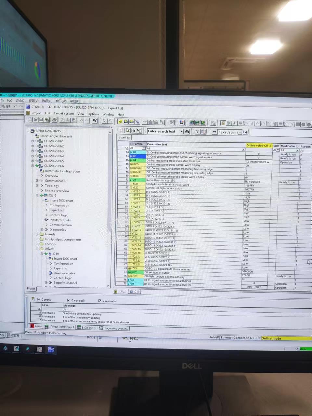Image resolution: width=312 pixels, height=416 pixels.
Task: Click the first leftmost taskbar icon
Action: [6, 348]
